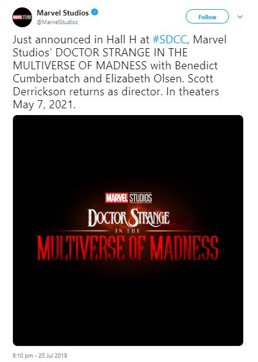Open the #SDCC hashtag
Viewport: 258px width, 362px height.
coord(170,40)
